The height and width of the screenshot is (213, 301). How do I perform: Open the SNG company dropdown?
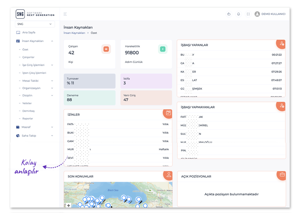35,24
